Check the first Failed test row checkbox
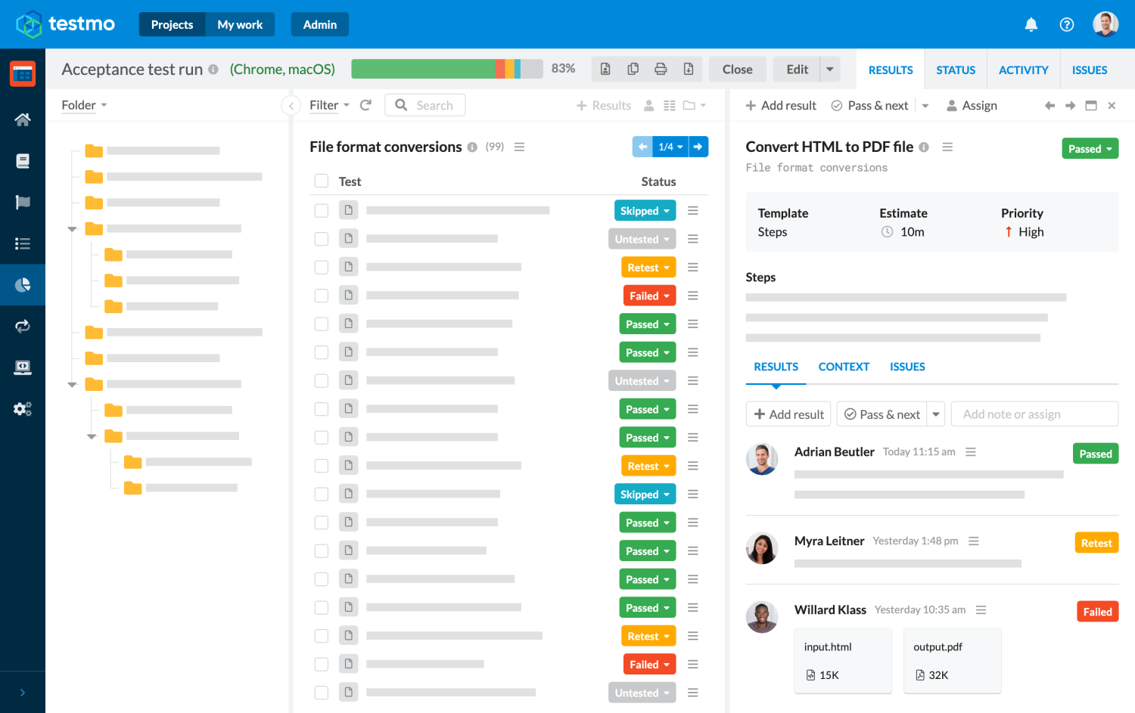 point(322,296)
